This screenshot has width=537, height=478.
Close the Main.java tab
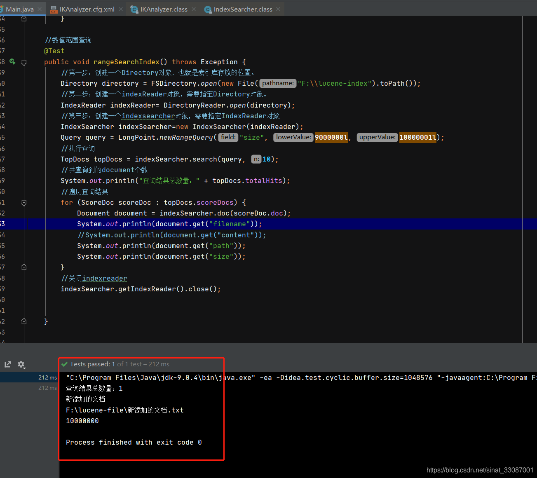(x=40, y=9)
